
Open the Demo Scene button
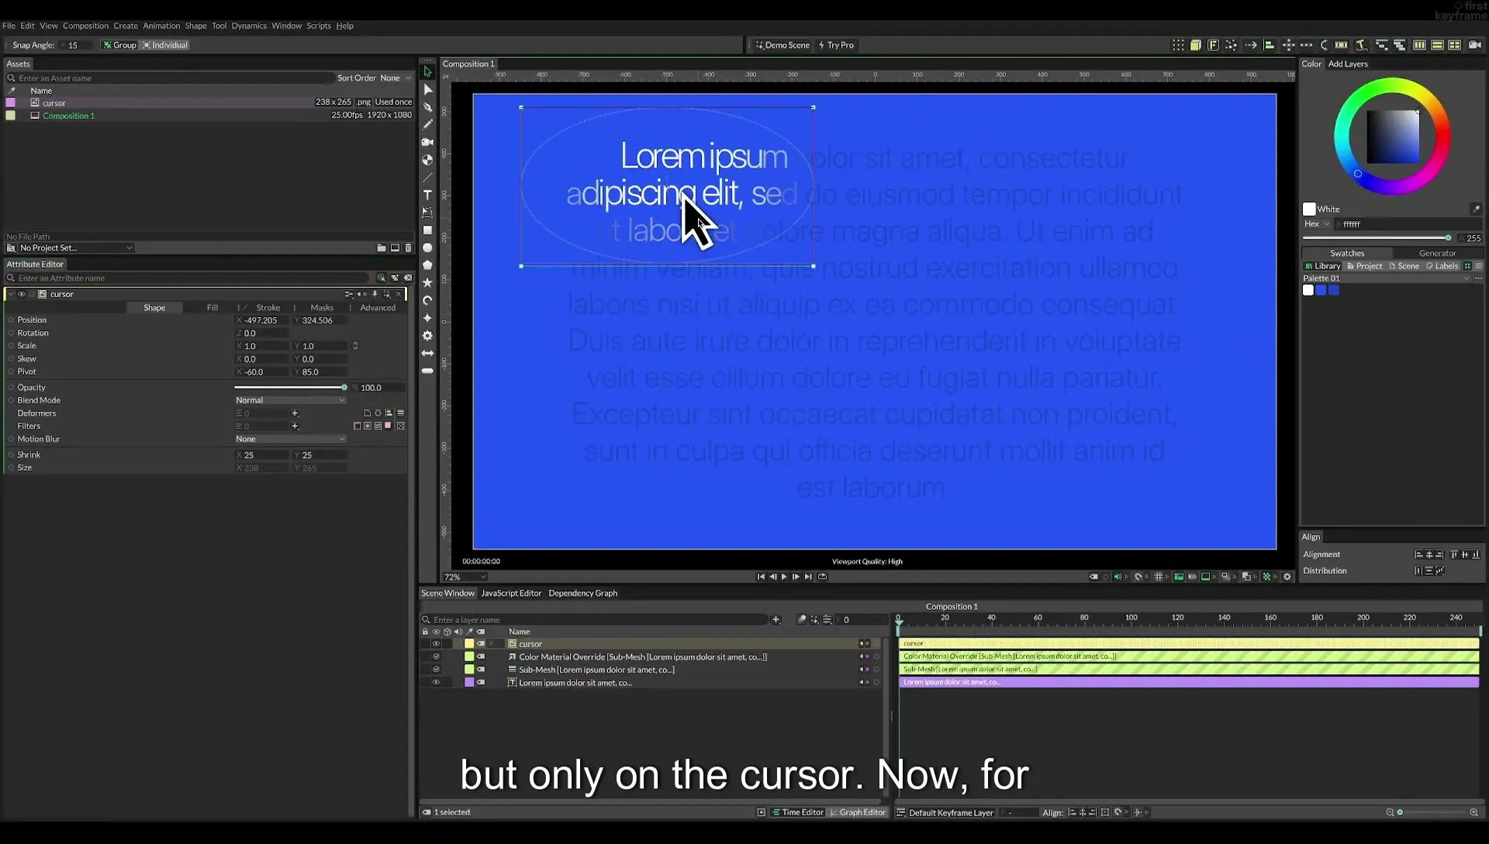click(783, 45)
